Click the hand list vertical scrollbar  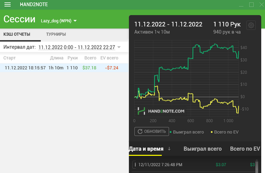257,166
